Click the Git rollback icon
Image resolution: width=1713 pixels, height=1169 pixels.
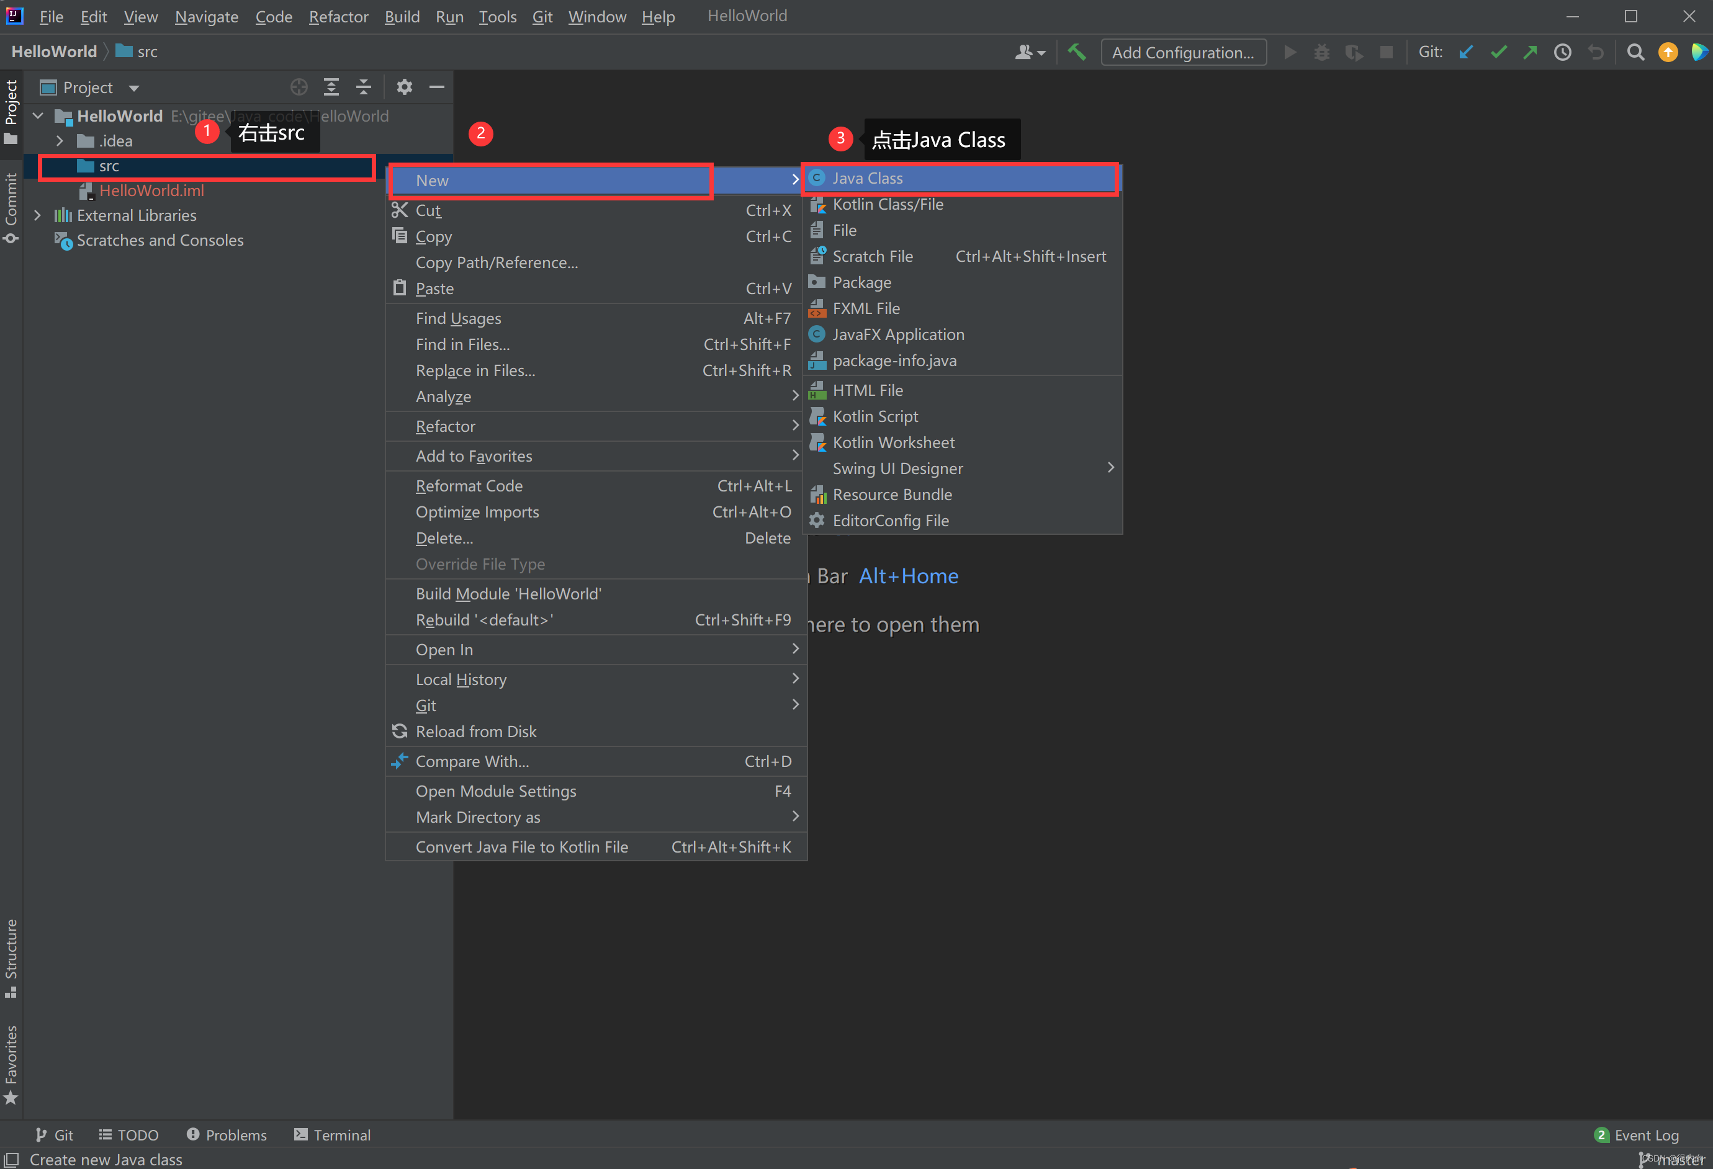pos(1595,52)
